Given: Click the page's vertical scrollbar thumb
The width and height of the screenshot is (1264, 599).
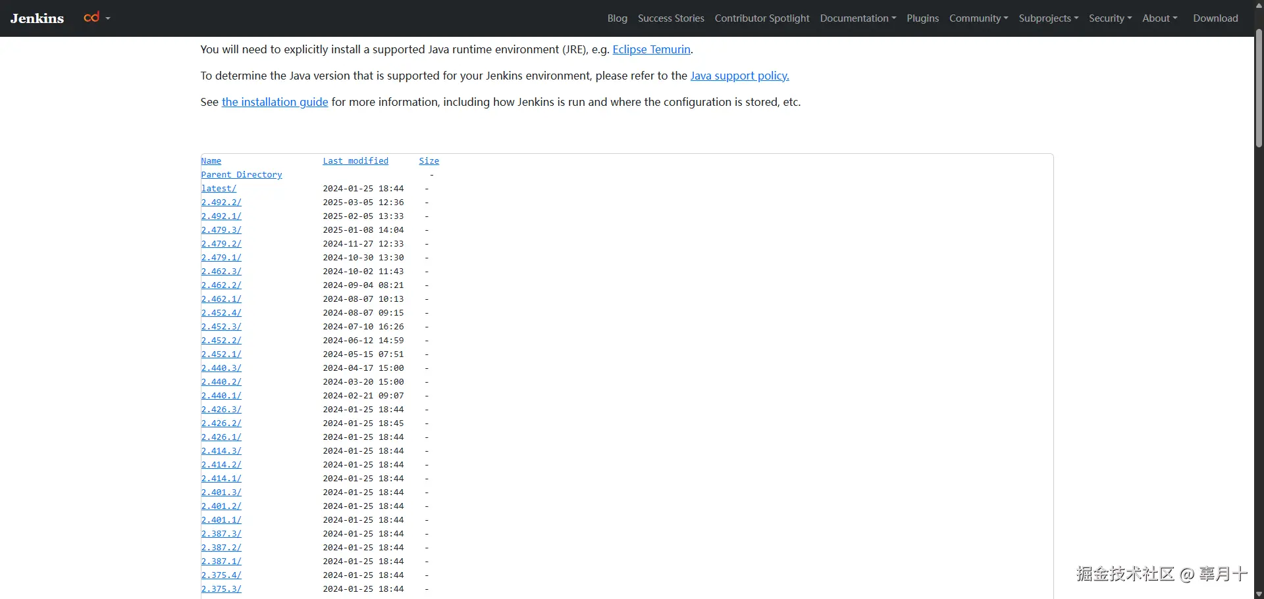Looking at the screenshot, I should pyautogui.click(x=1259, y=87).
